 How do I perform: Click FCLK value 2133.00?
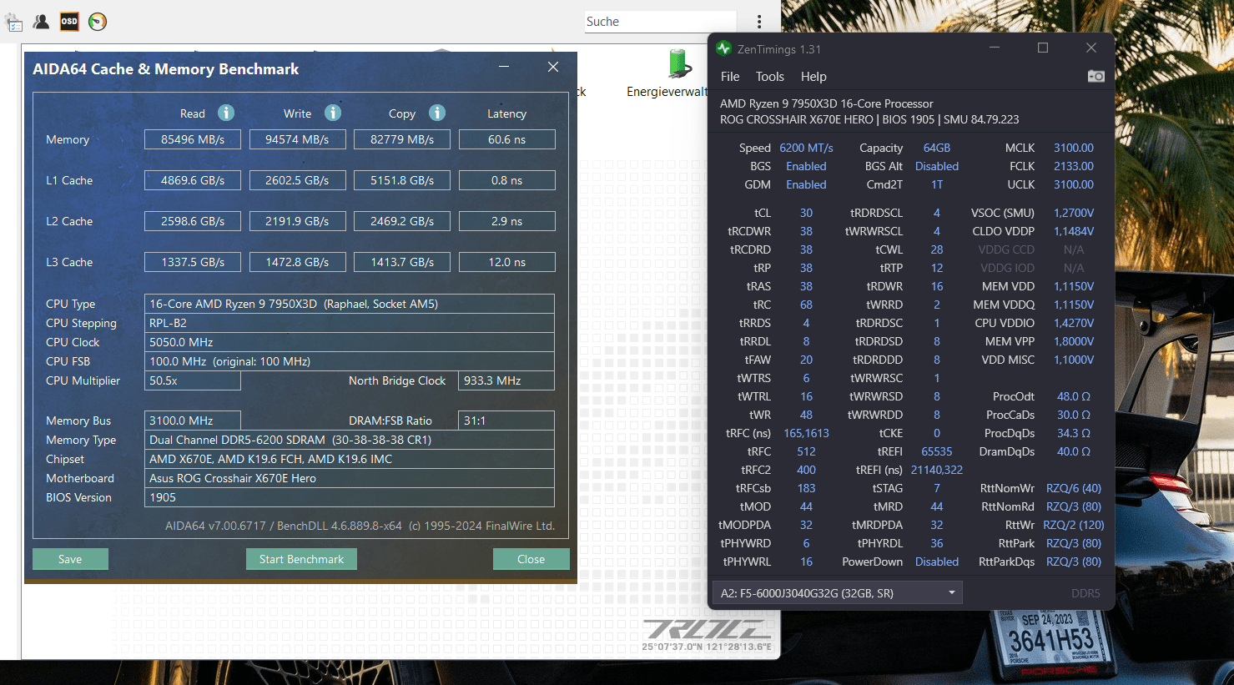pyautogui.click(x=1074, y=166)
